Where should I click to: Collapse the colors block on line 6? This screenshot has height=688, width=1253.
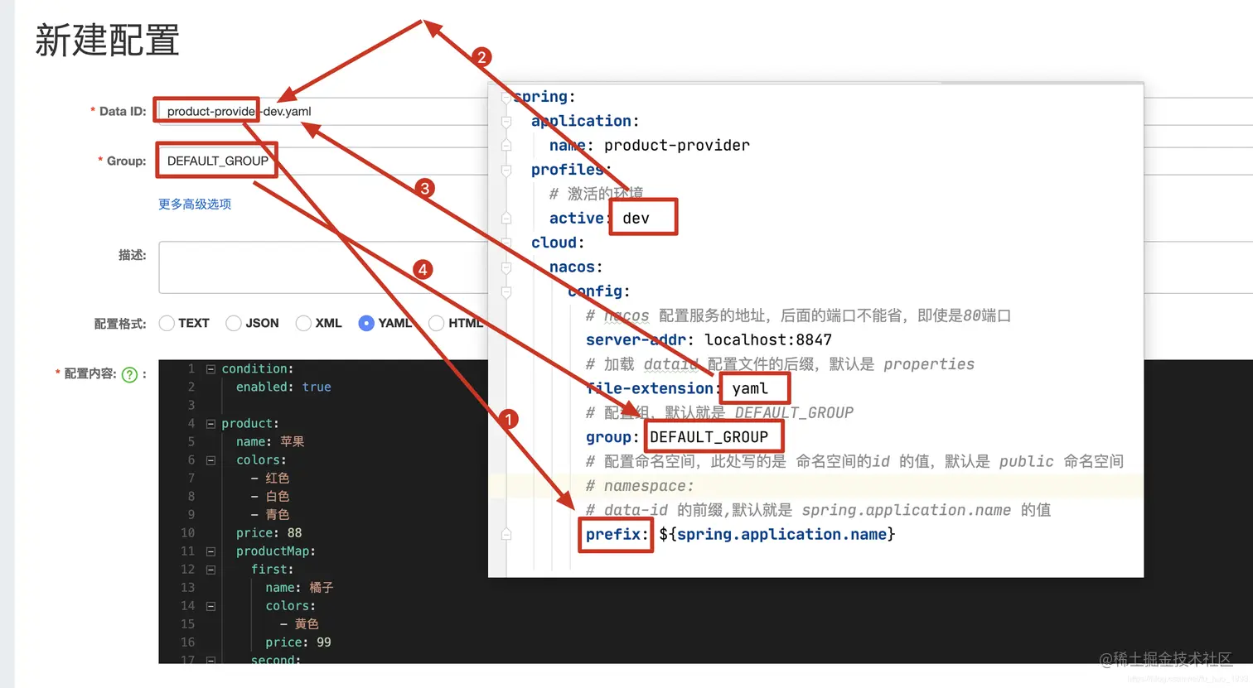[x=210, y=460]
